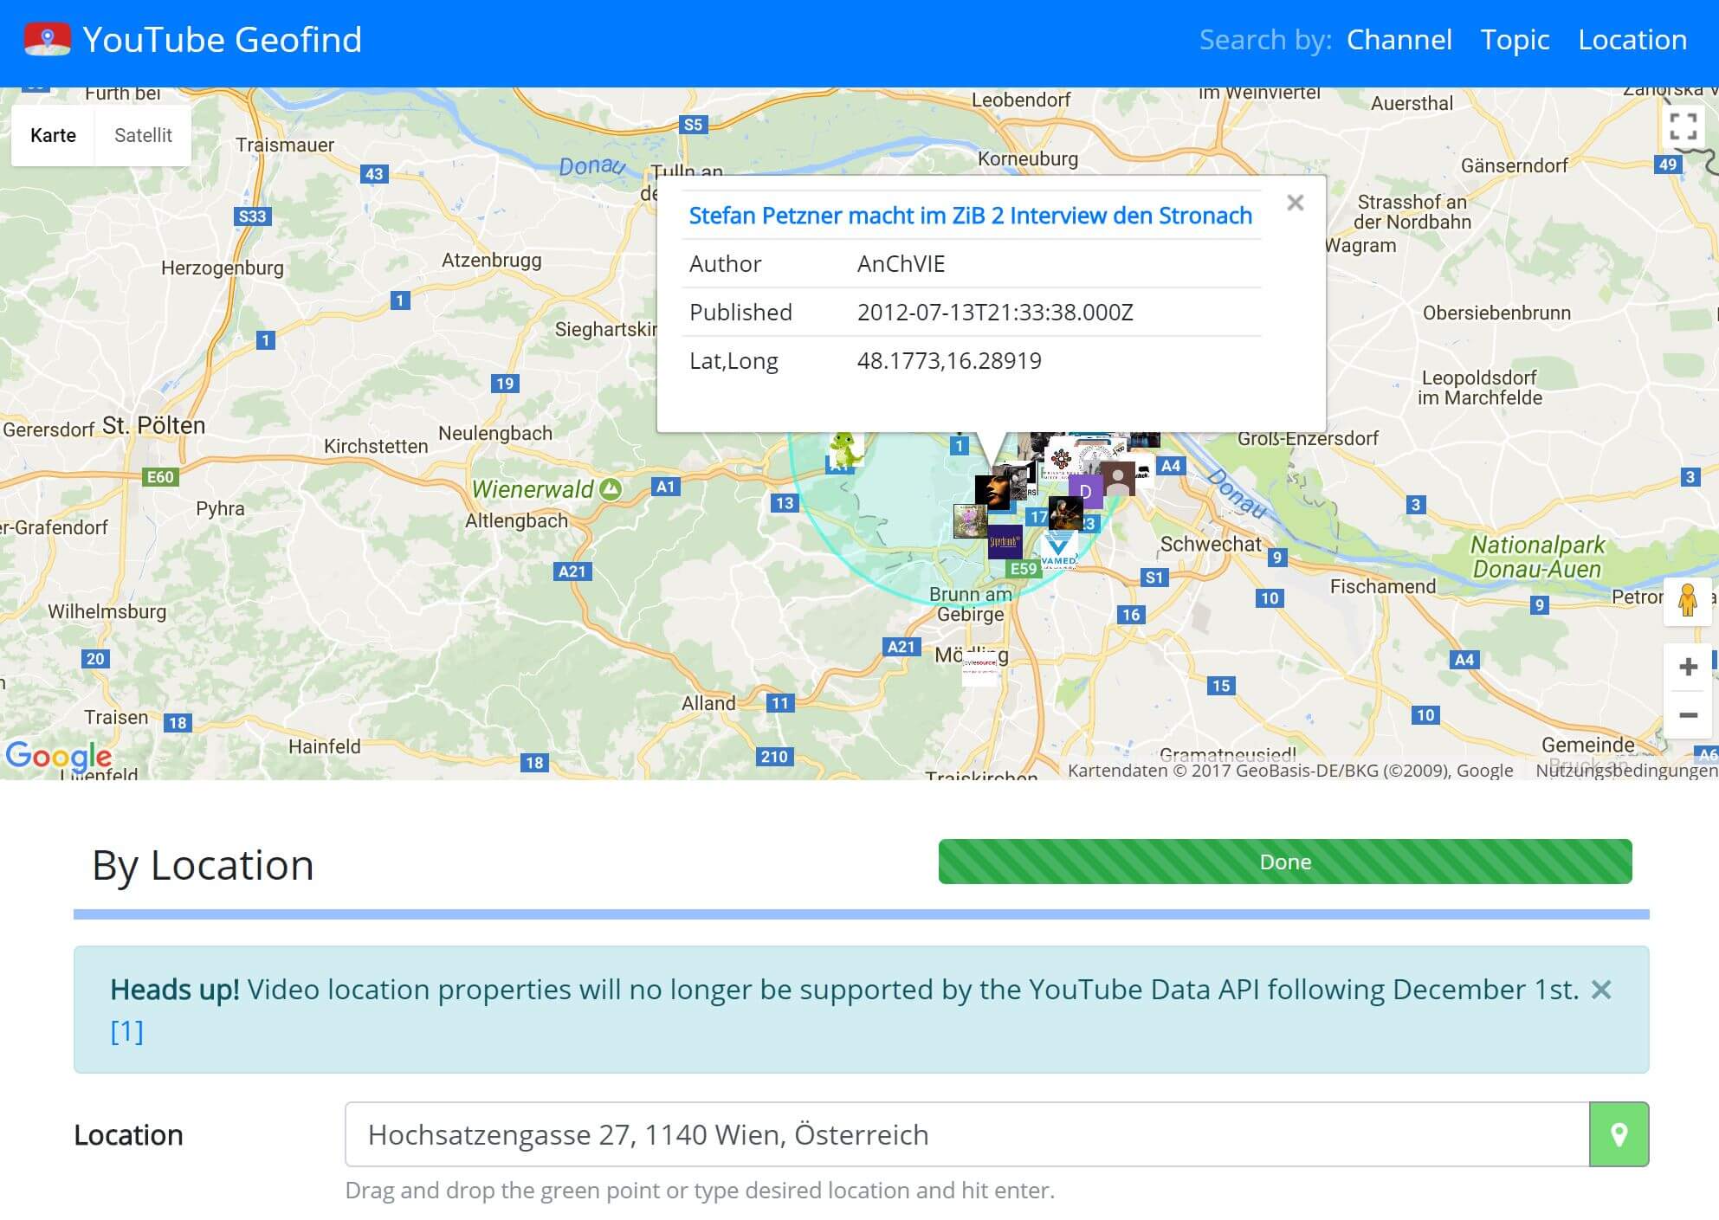Close the video info popup

point(1296,203)
